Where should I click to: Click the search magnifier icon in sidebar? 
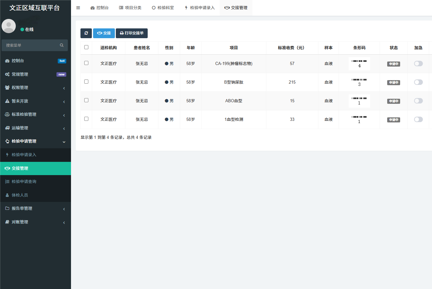coord(62,45)
